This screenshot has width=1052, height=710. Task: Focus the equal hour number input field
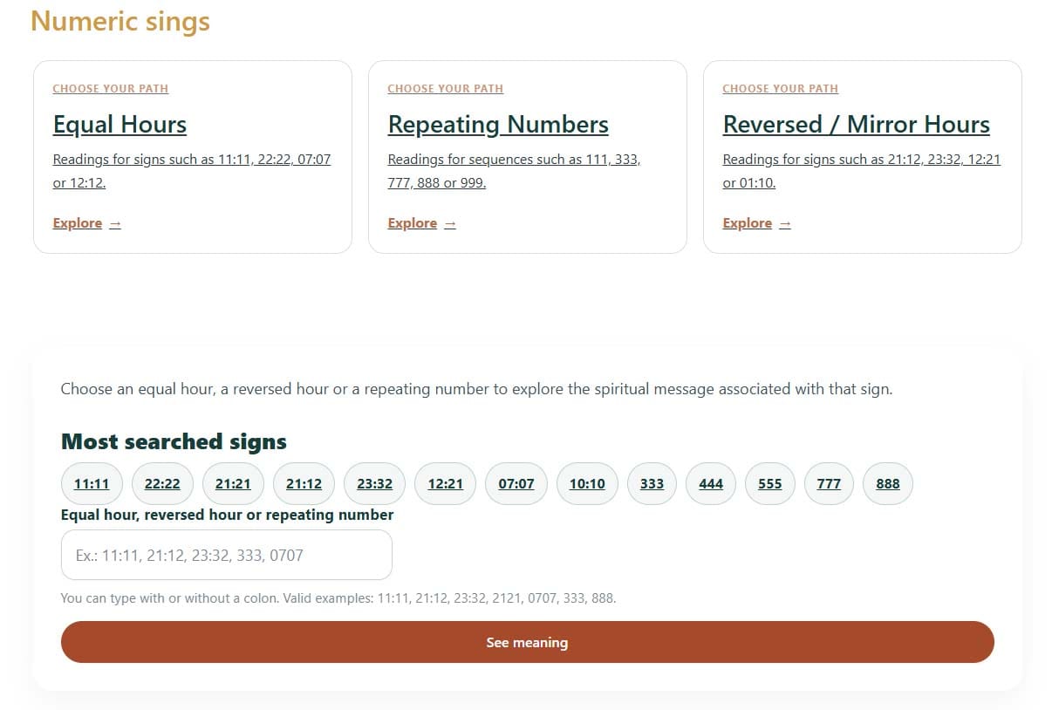point(226,555)
